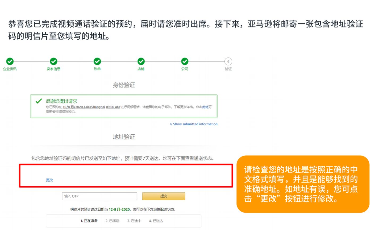Click the 地址验证 section heading
The height and width of the screenshot is (232, 383).
tap(124, 137)
